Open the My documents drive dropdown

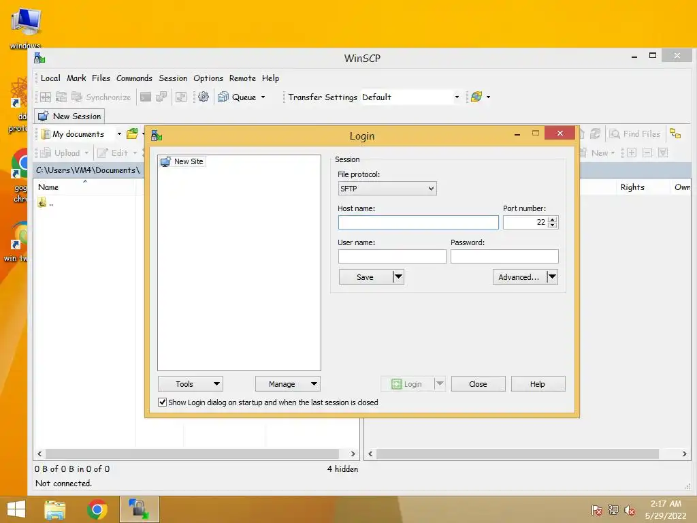pos(119,134)
